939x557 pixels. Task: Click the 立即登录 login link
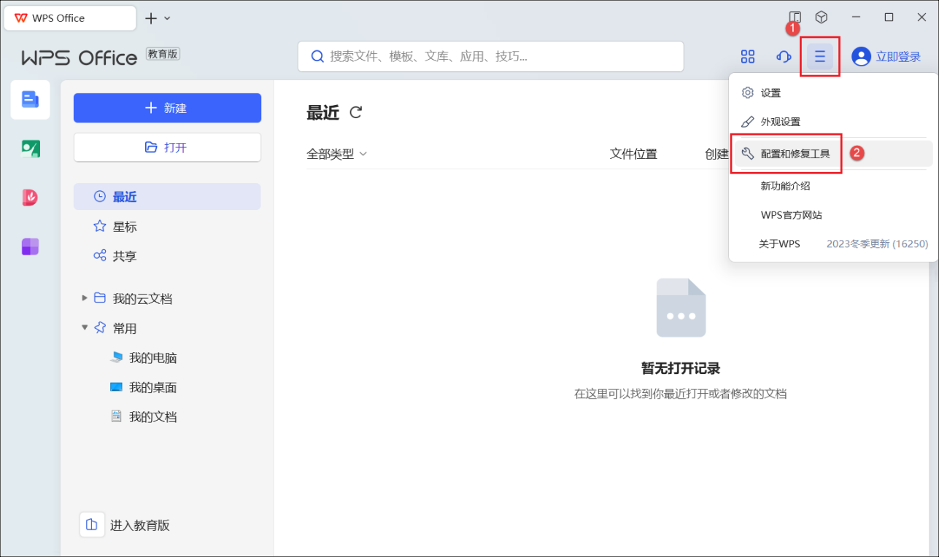pyautogui.click(x=895, y=56)
